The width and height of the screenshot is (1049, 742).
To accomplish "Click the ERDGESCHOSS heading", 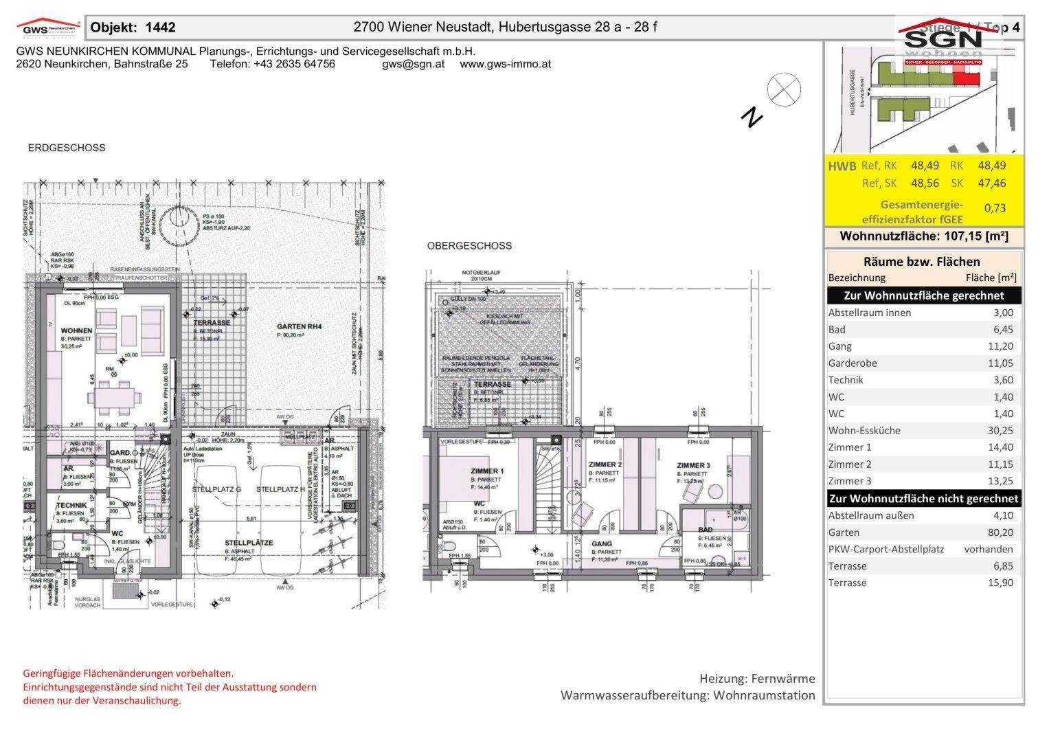I will tap(67, 148).
